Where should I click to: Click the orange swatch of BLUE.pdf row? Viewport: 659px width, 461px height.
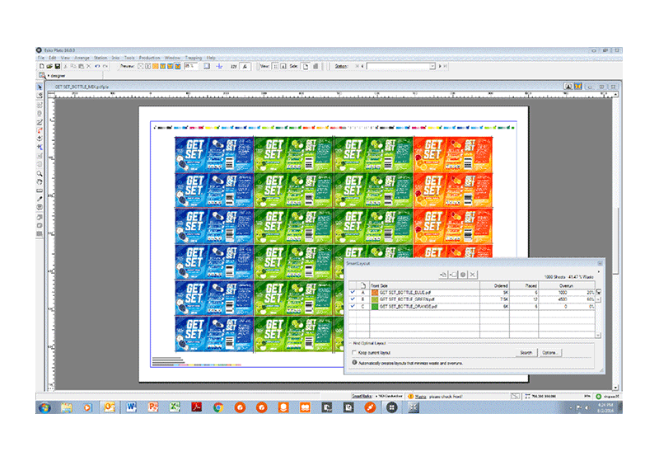pyautogui.click(x=375, y=292)
